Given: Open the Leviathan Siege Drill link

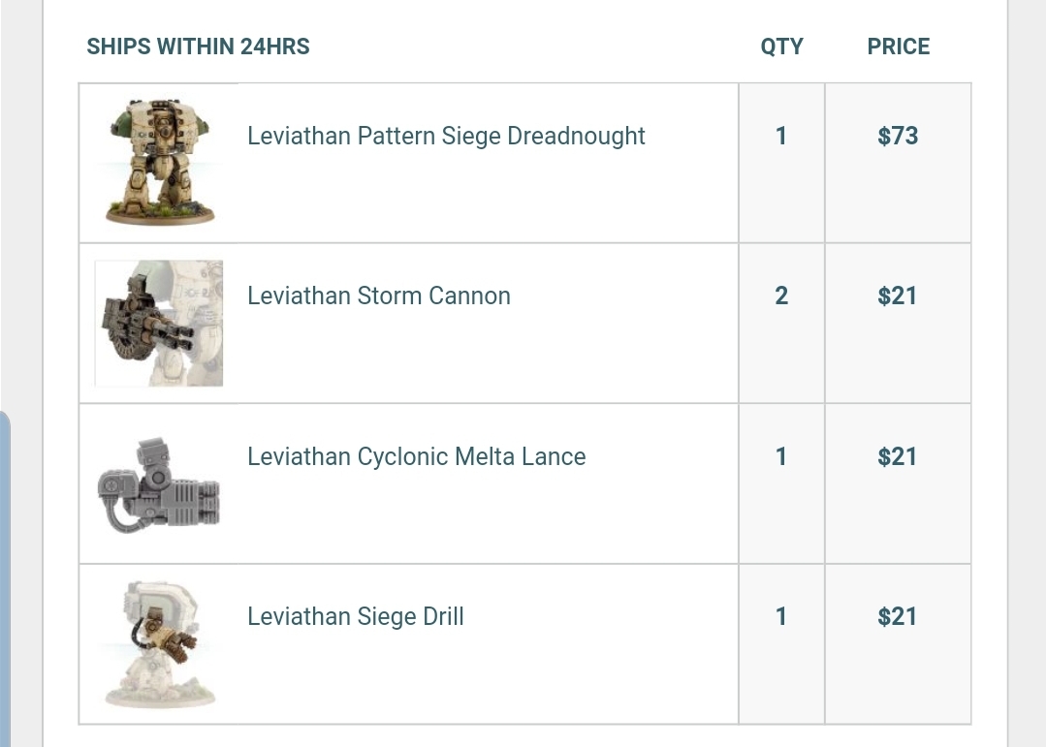Looking at the screenshot, I should (355, 616).
